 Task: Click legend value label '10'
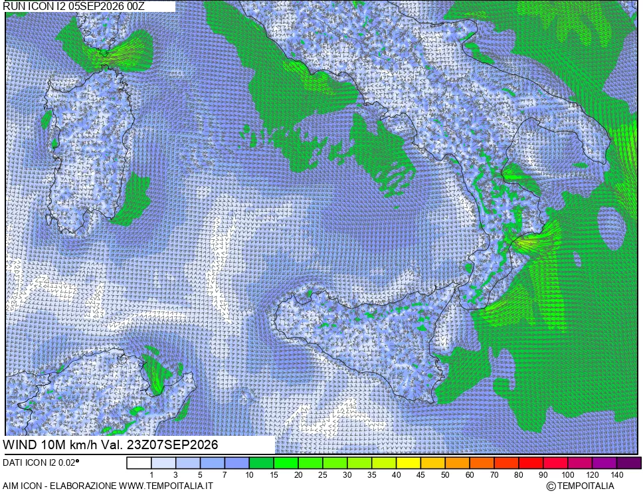point(249,475)
